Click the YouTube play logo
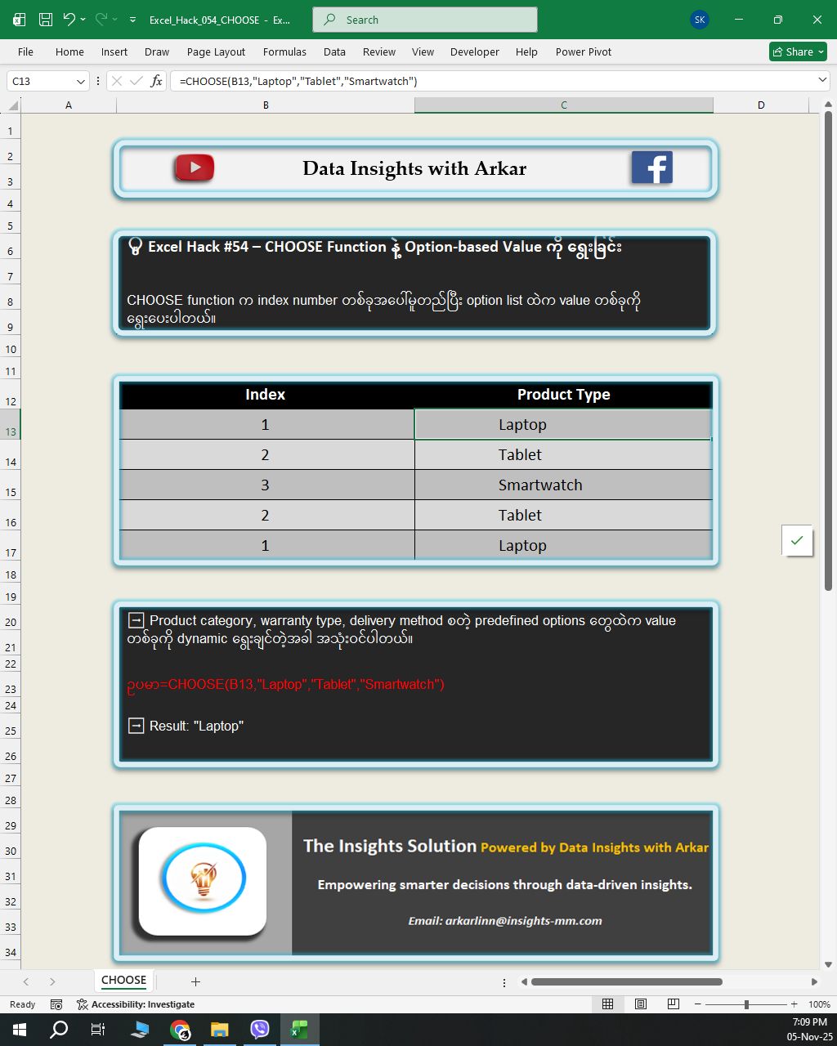837x1046 pixels. [x=194, y=168]
